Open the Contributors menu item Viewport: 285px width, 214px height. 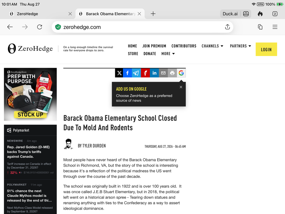[x=184, y=46]
